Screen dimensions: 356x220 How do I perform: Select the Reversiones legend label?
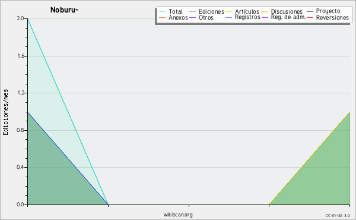[332, 17]
